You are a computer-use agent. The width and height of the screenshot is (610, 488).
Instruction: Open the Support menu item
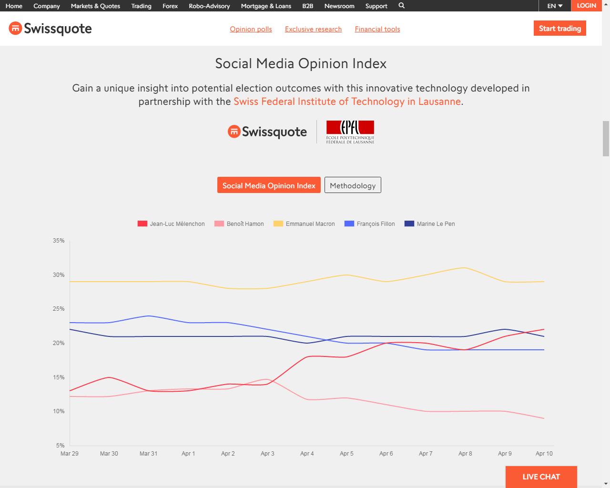click(376, 6)
